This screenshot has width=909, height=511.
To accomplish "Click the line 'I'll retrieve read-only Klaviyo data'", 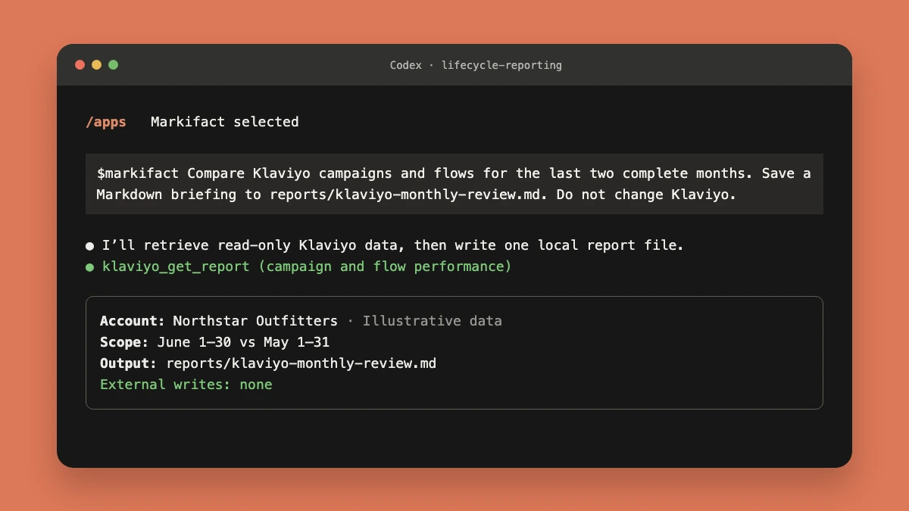I will click(x=393, y=245).
